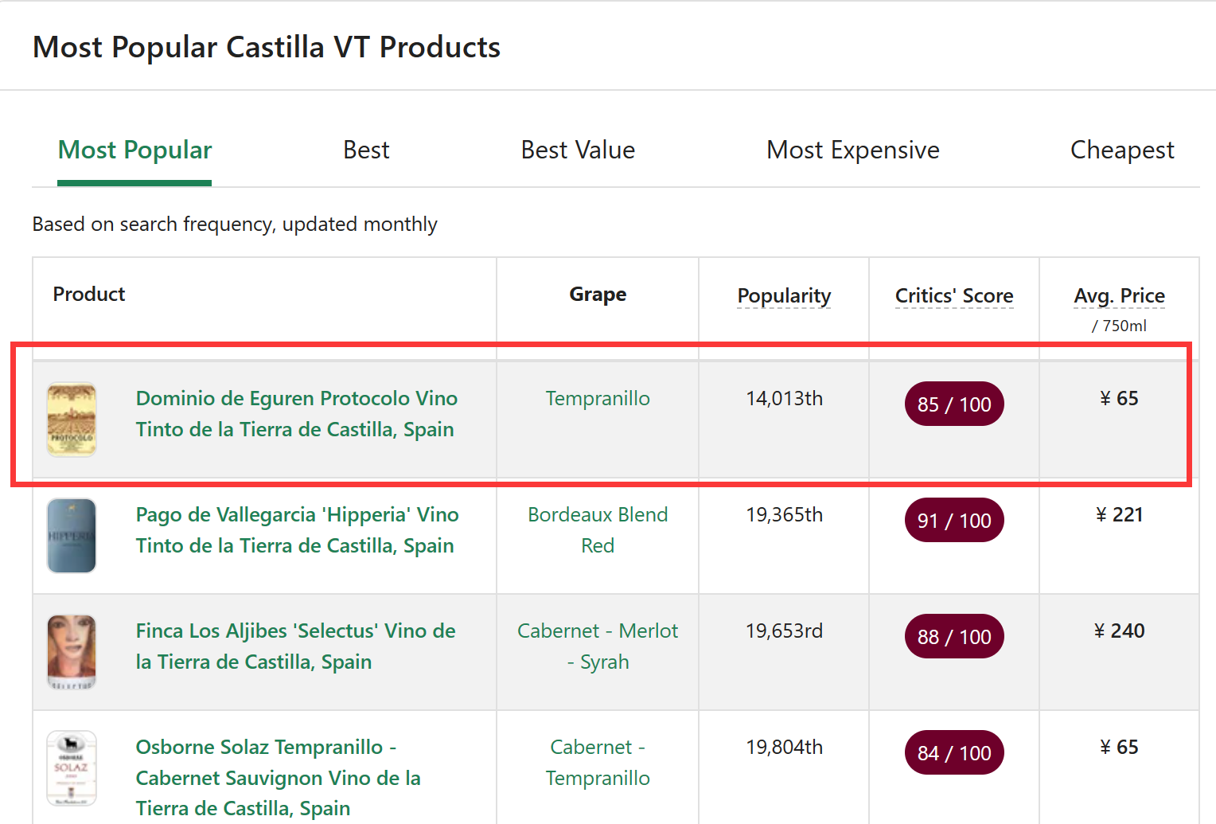Click the 91 / 100 critics score badge
Image resolution: width=1216 pixels, height=824 pixels.
point(953,521)
